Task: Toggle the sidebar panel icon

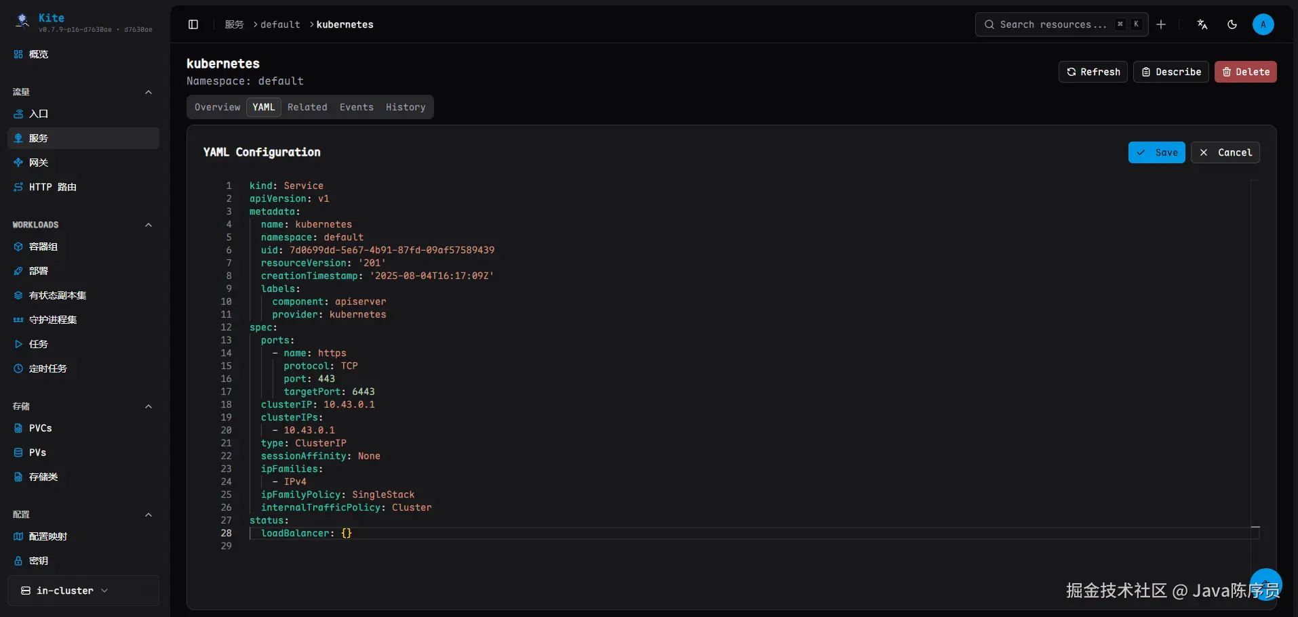Action: click(193, 24)
